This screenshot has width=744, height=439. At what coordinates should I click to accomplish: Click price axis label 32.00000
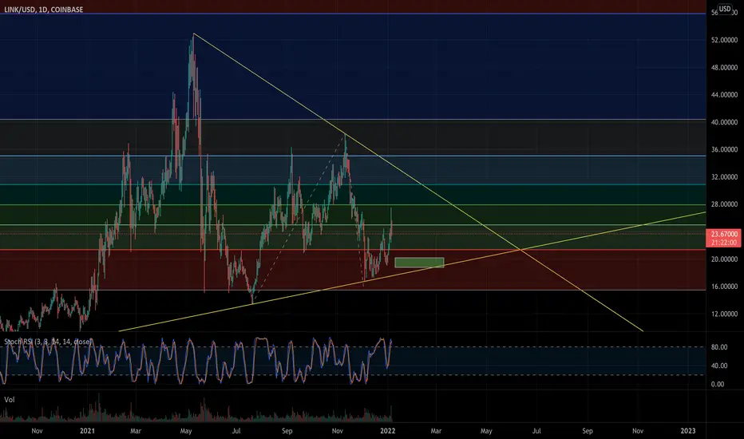[x=725, y=177]
